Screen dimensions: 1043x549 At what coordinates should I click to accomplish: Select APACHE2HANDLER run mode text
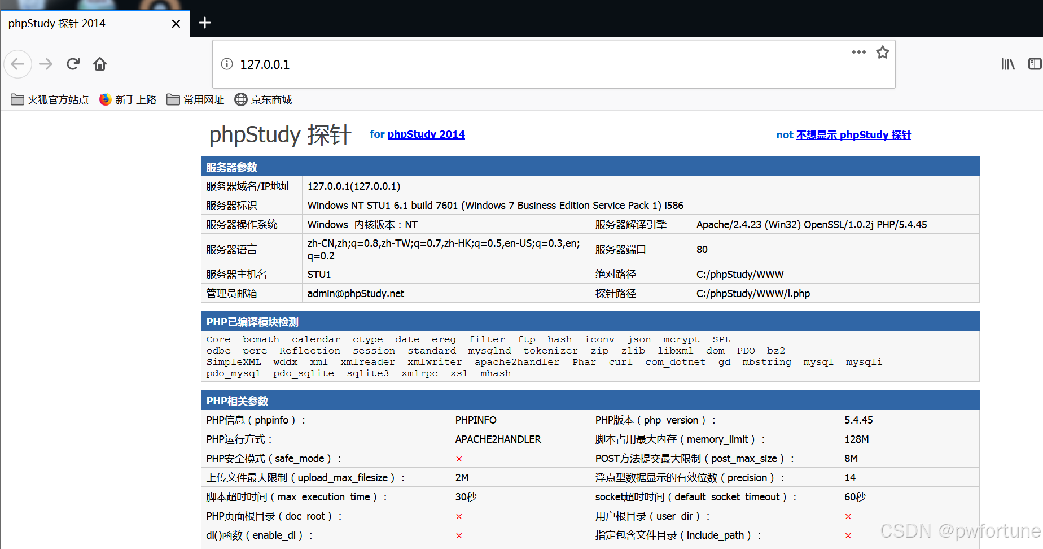[498, 439]
